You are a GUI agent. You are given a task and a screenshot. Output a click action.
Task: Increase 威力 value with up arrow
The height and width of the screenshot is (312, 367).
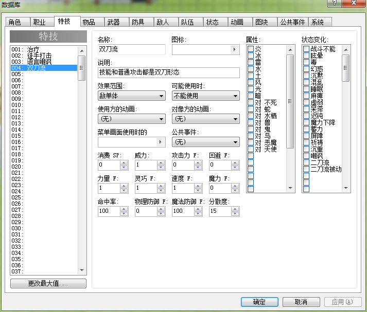[161, 162]
